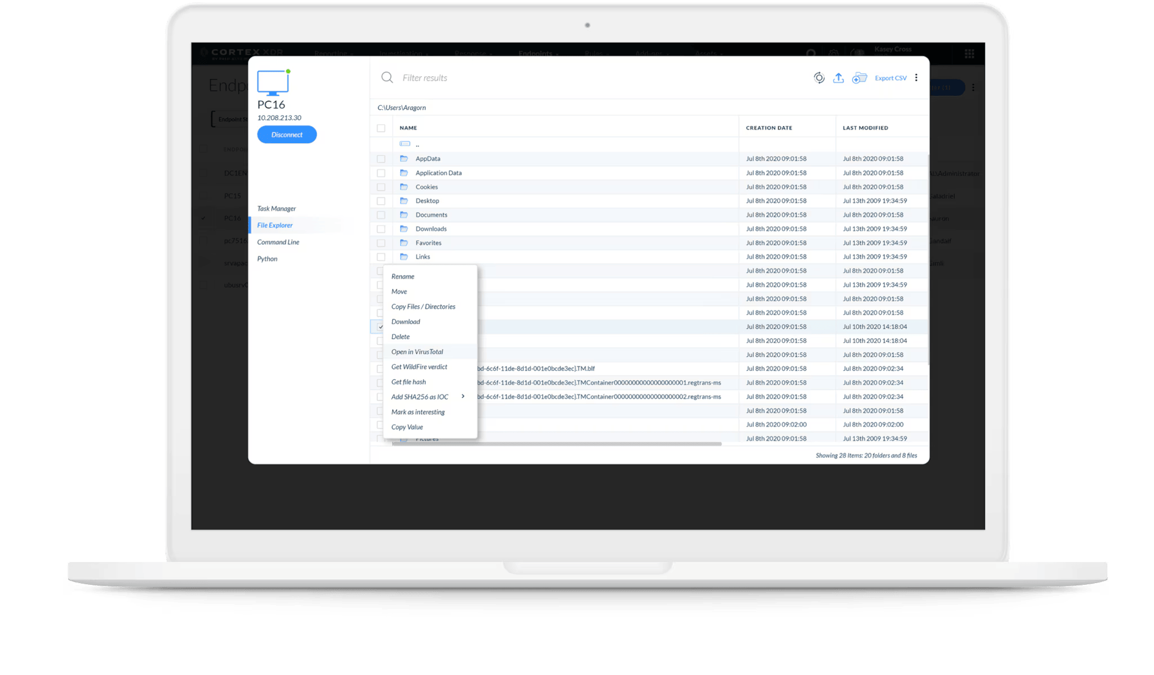Switch to Command Line in sidebar
Viewport: 1154px width, 675px height.
pos(278,242)
